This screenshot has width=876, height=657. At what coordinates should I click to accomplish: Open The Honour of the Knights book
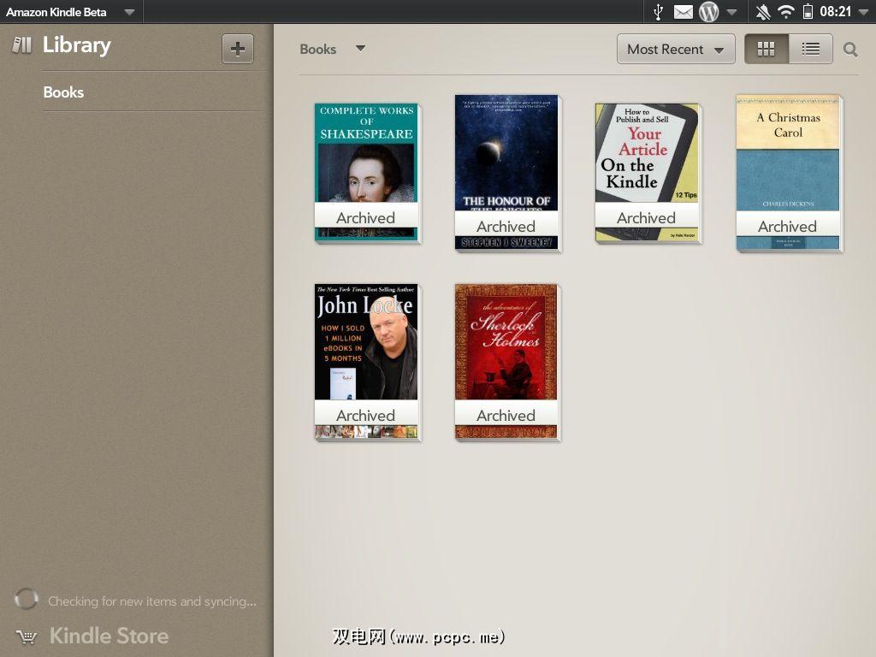tap(506, 172)
